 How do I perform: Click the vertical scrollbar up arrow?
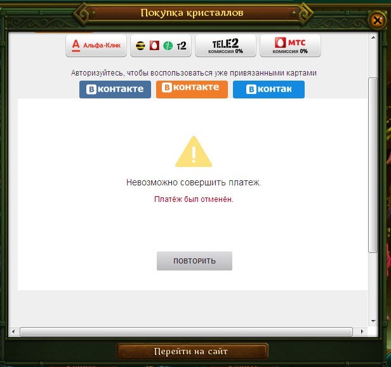click(x=373, y=38)
